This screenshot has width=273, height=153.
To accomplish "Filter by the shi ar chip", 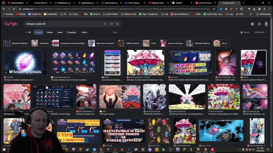I will pyautogui.click(x=221, y=43).
